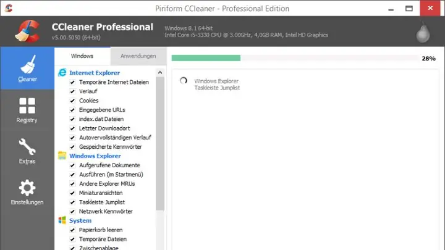This screenshot has width=445, height=250.
Task: Click the Windows Explorer folder icon
Action: coord(62,156)
